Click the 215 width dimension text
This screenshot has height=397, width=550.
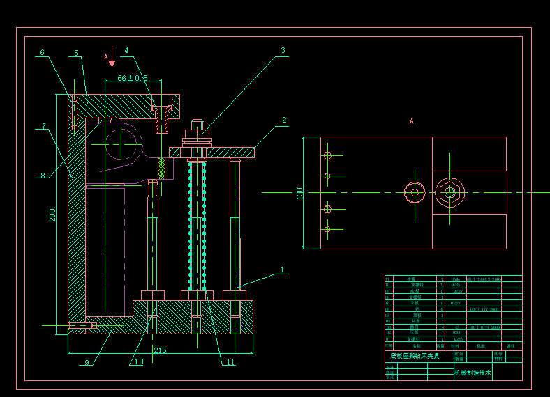coord(161,350)
